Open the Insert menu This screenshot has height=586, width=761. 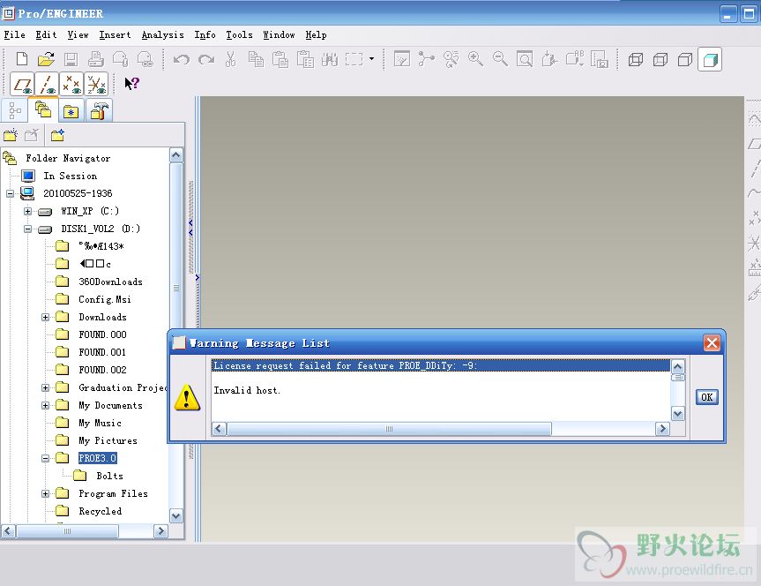click(x=115, y=35)
